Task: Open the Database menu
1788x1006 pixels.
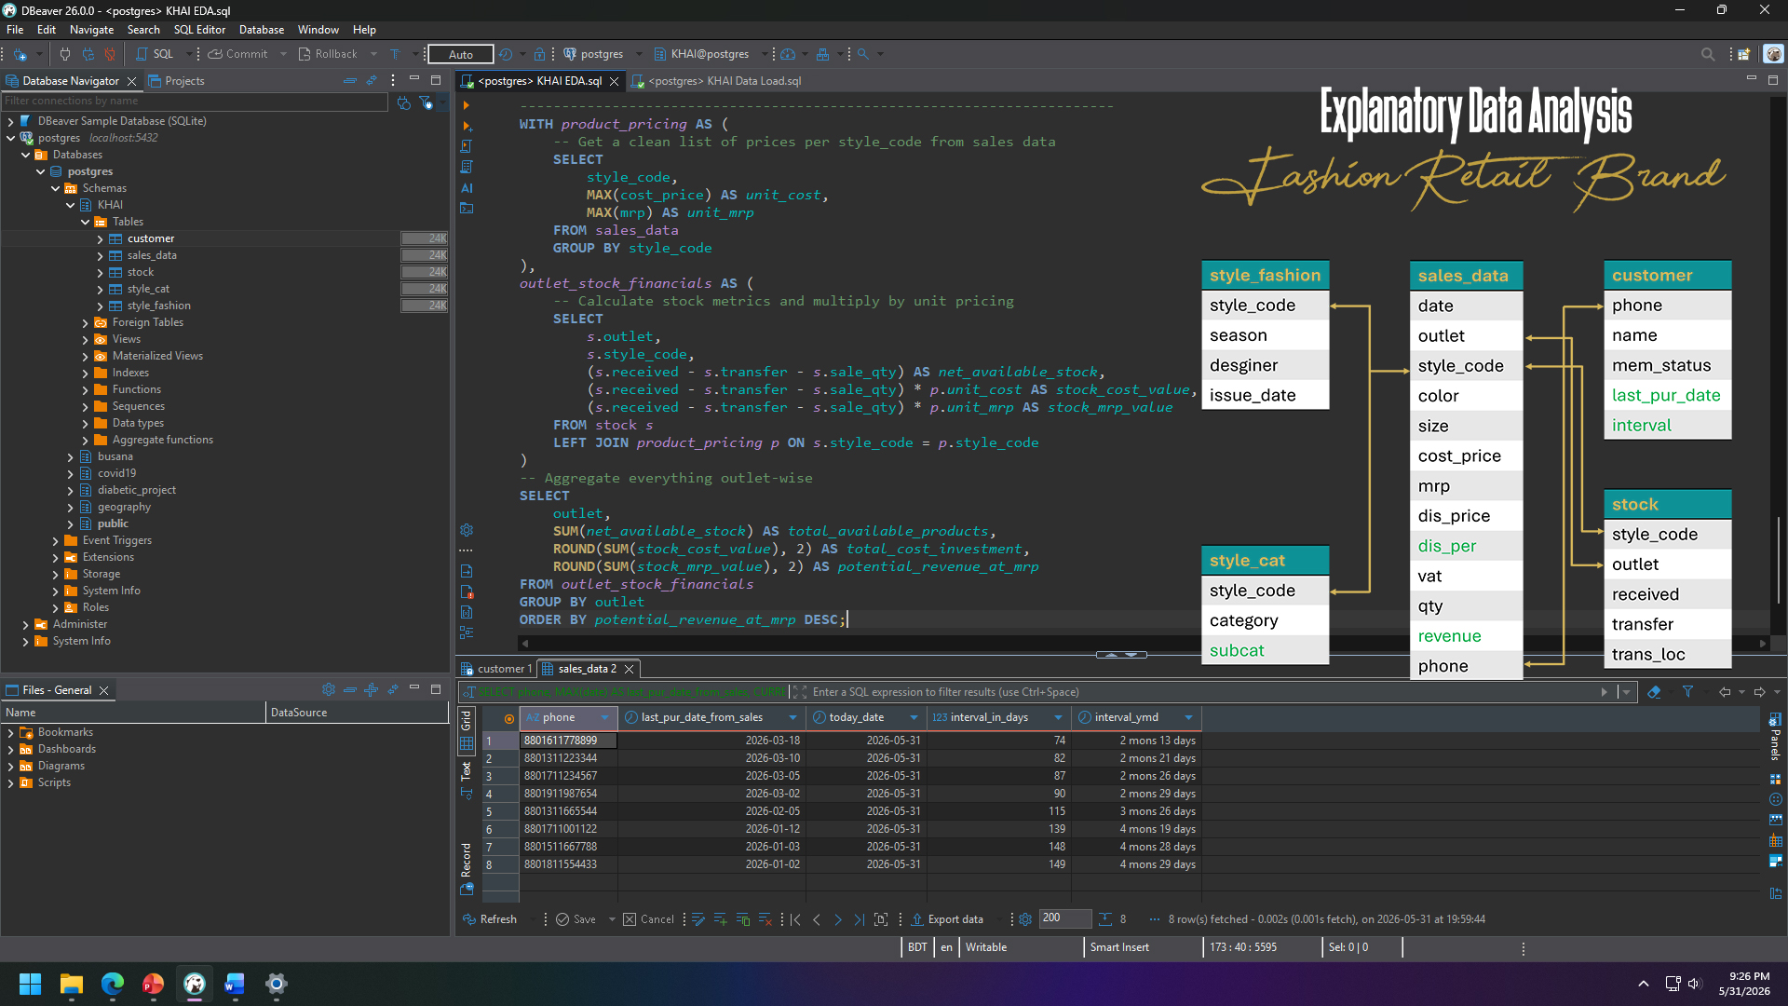Action: coord(262,30)
